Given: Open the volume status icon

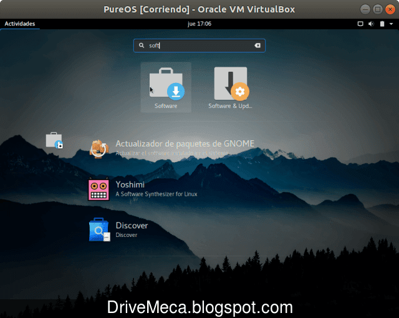Looking at the screenshot, I should click(x=372, y=24).
